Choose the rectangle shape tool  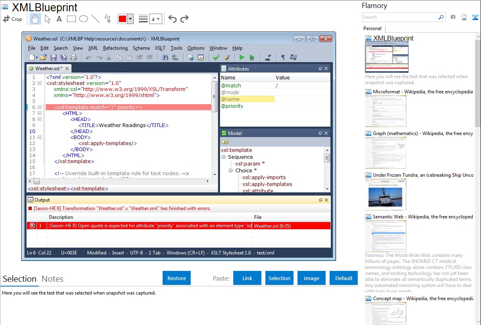click(x=71, y=19)
